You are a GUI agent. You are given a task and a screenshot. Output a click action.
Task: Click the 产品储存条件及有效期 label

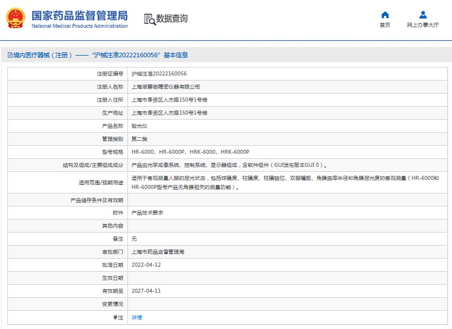click(x=96, y=200)
